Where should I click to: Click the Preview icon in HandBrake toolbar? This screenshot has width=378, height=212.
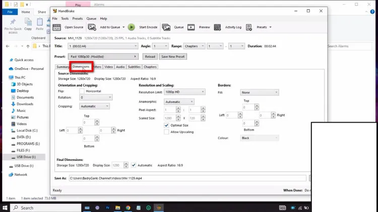pyautogui.click(x=191, y=27)
